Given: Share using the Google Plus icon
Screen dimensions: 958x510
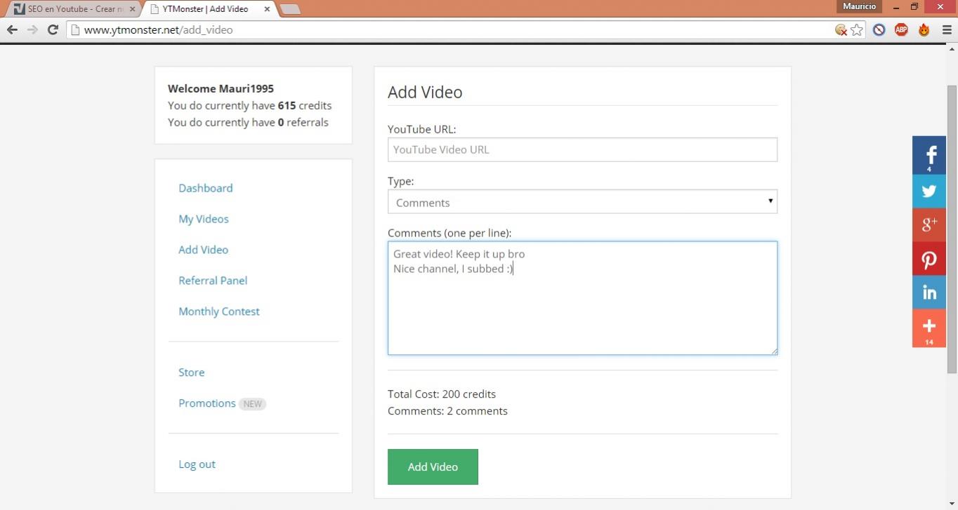Looking at the screenshot, I should [x=929, y=224].
